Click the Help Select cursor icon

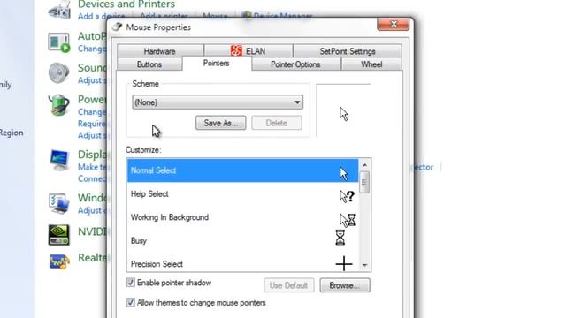click(x=347, y=196)
